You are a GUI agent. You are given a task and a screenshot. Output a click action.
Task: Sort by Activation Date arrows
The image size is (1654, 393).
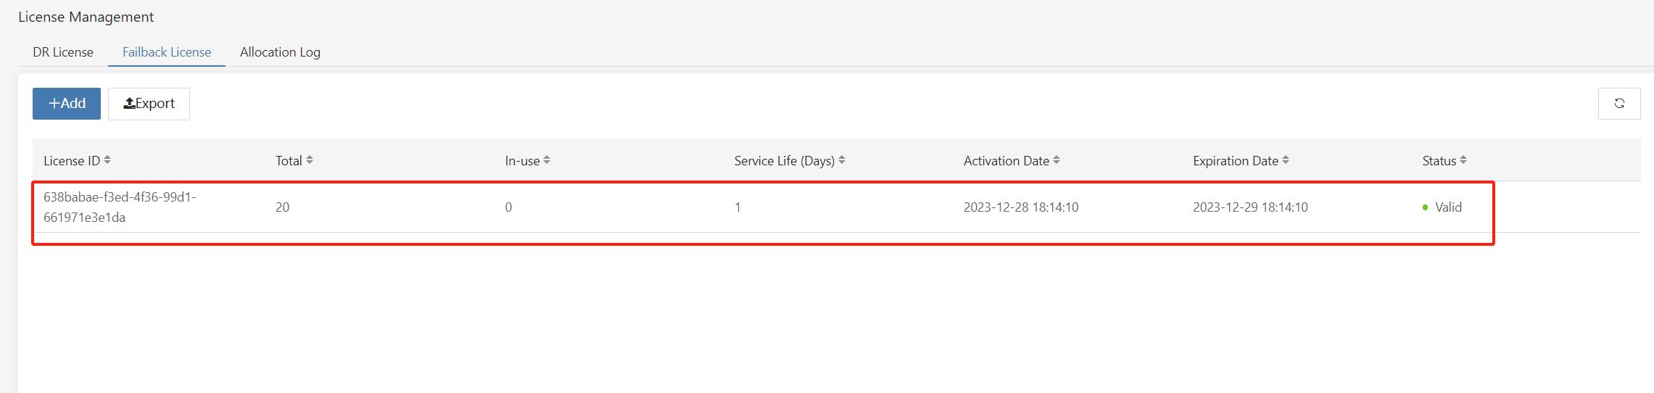(1057, 160)
